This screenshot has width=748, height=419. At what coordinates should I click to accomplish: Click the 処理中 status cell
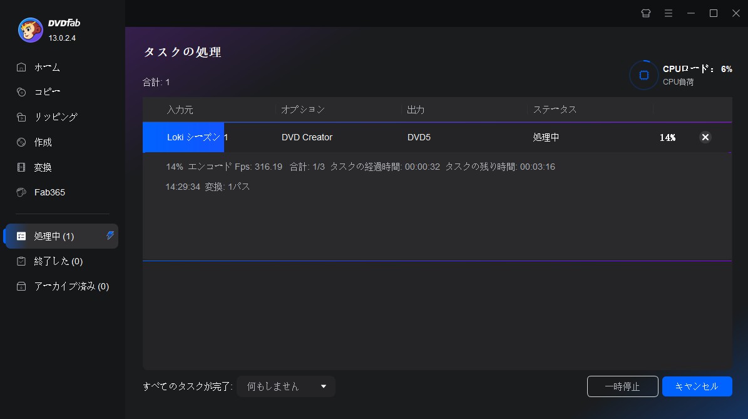546,137
